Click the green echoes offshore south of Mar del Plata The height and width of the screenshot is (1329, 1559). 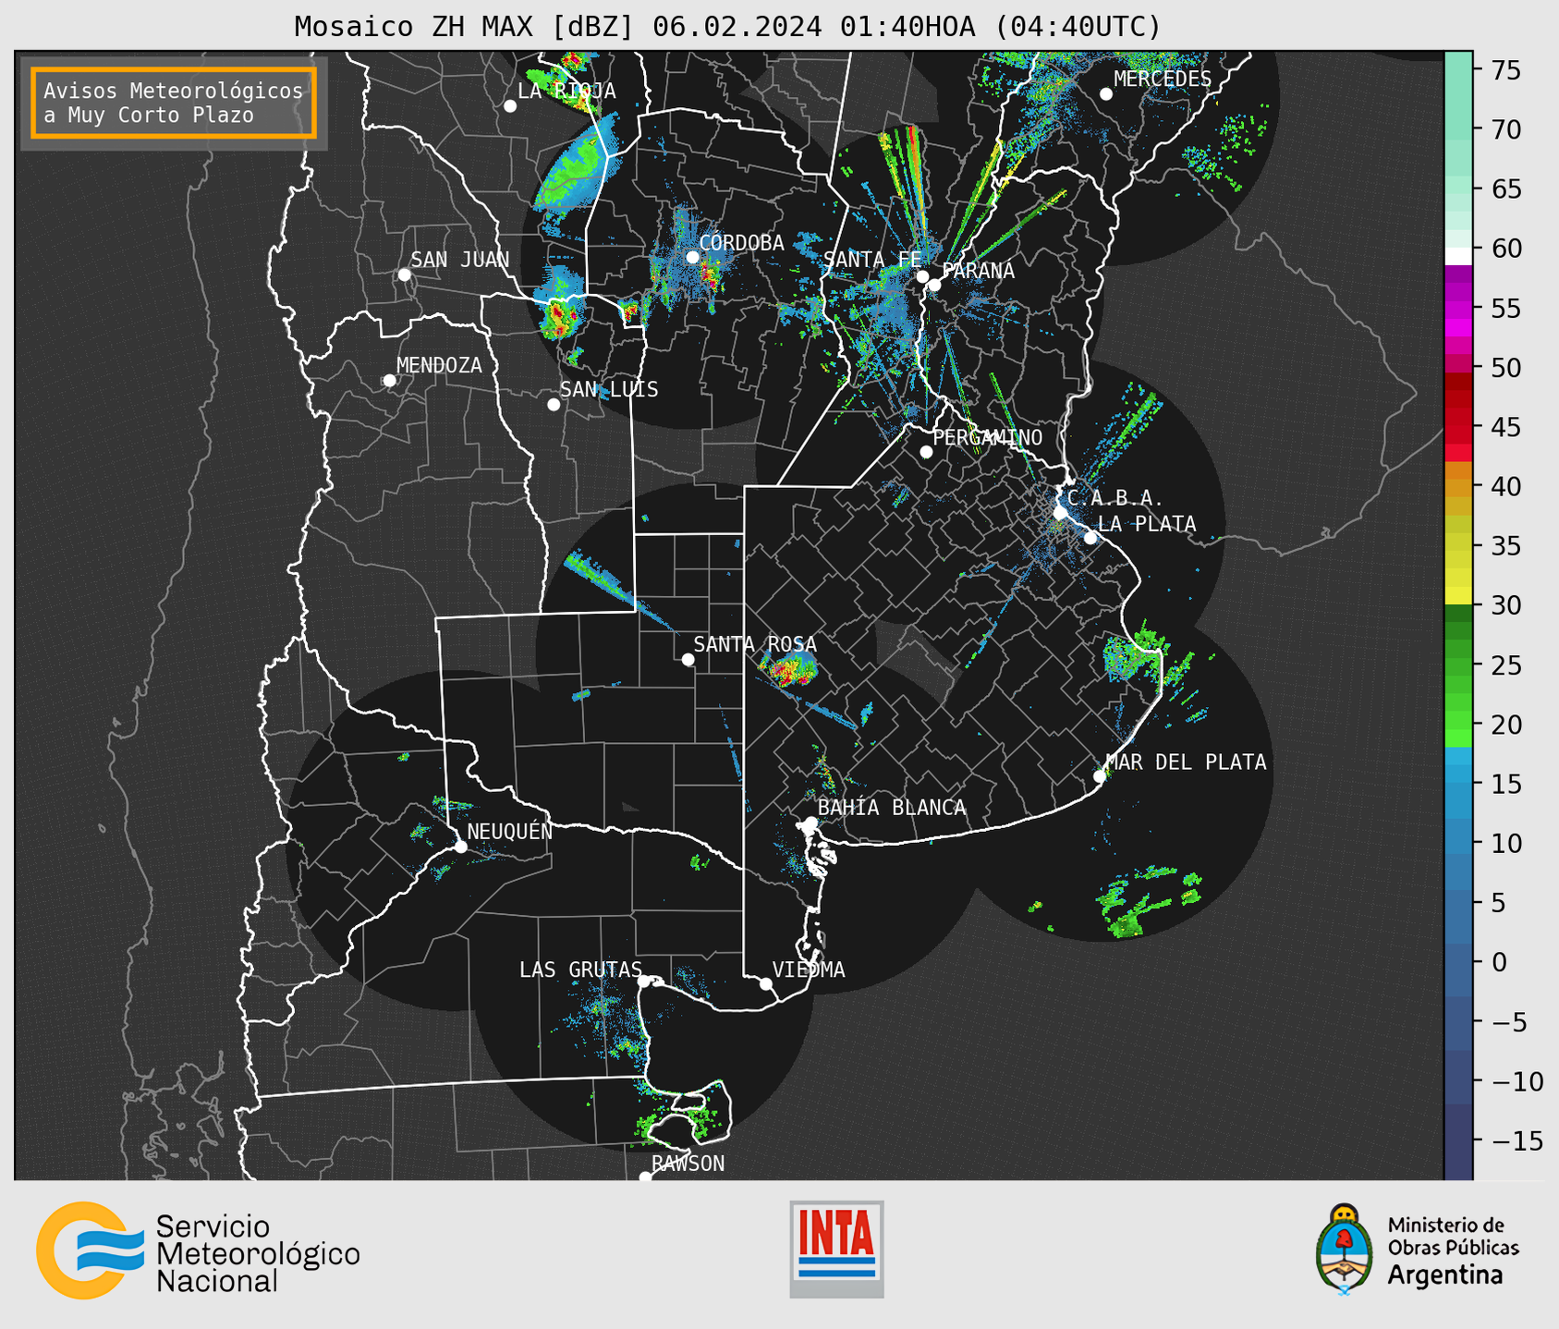pos(1149,901)
